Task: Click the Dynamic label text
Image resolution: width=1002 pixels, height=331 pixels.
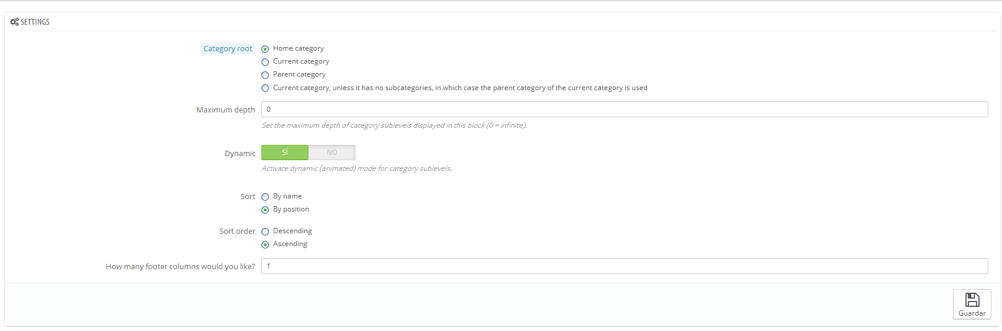Action: point(240,154)
